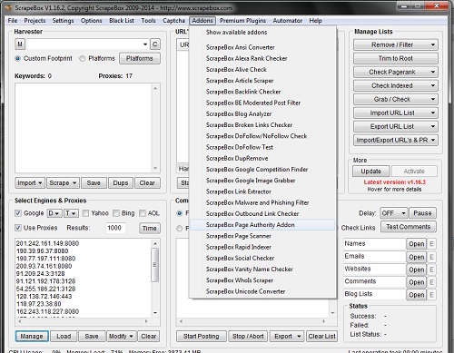
Task: Open the Google T dropdown
Action: pyautogui.click(x=71, y=213)
